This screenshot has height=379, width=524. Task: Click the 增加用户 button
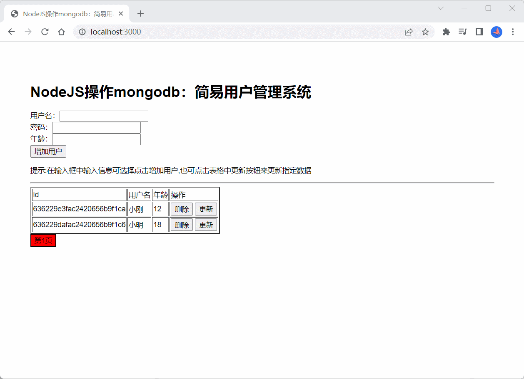[x=48, y=151]
